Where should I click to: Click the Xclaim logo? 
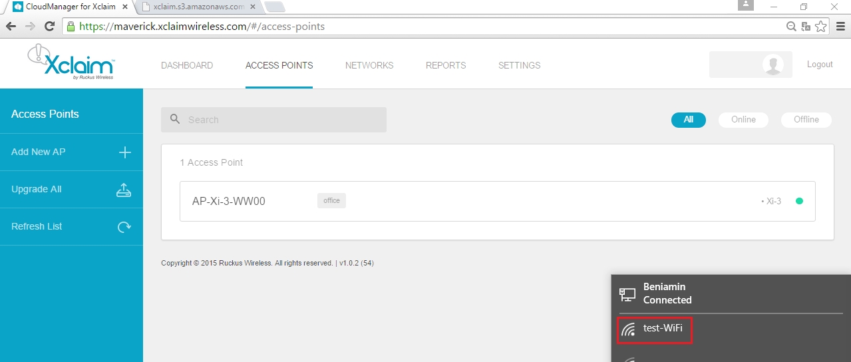pyautogui.click(x=71, y=62)
